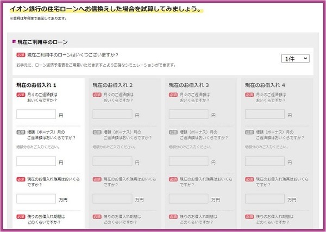Click bonus month repayment field for loan 1
The width and height of the screenshot is (326, 232).
click(x=36, y=161)
